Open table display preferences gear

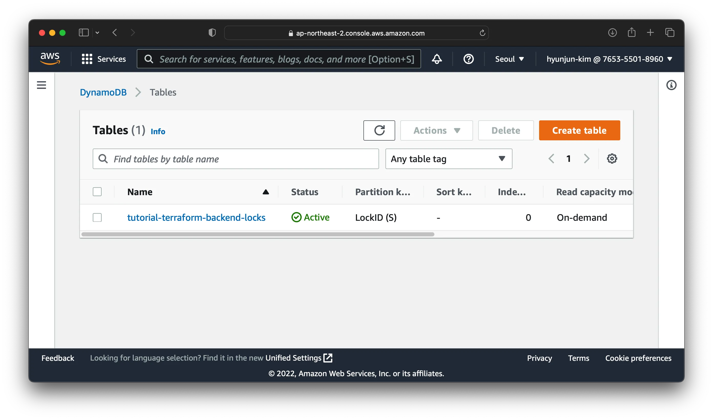(612, 159)
